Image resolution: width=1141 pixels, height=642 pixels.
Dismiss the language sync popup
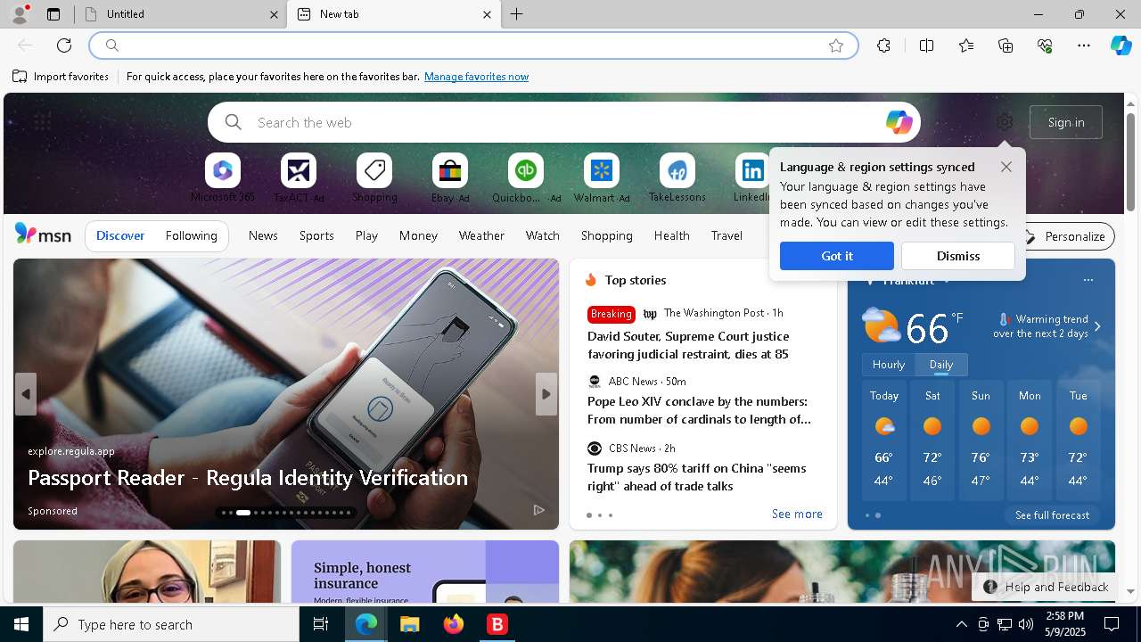click(958, 256)
